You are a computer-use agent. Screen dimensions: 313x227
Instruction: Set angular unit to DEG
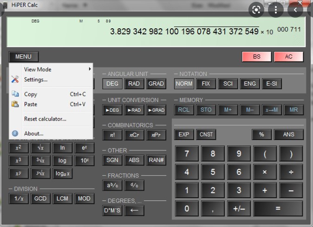pyautogui.click(x=112, y=84)
